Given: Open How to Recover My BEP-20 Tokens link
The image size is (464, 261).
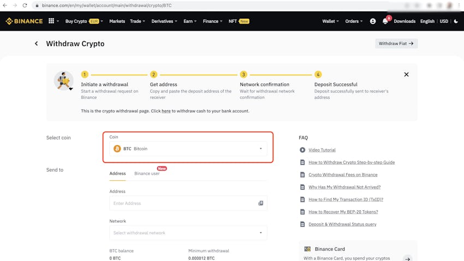Looking at the screenshot, I should point(343,212).
